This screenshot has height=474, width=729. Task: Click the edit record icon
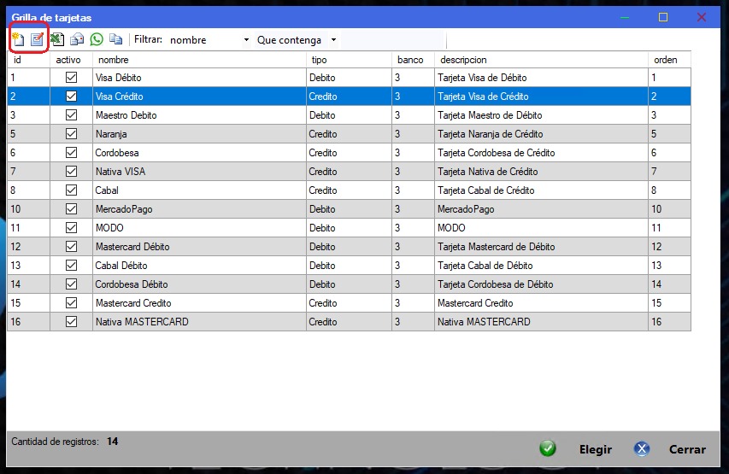click(x=38, y=39)
